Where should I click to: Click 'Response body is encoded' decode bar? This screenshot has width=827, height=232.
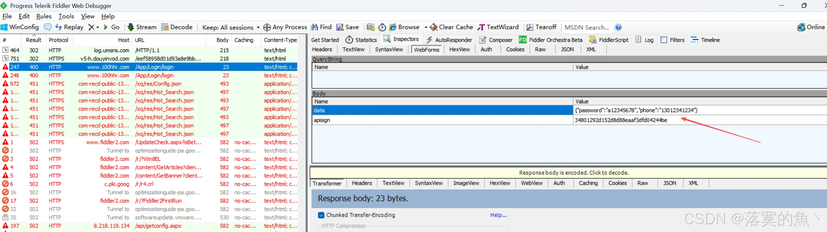(x=574, y=173)
